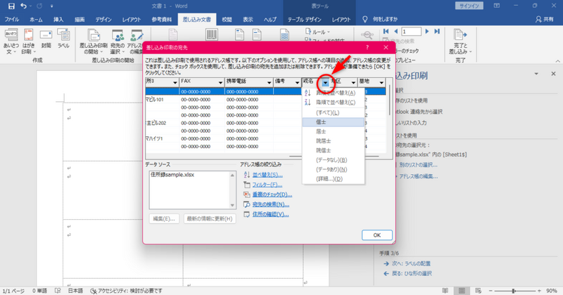Click the dialog help question mark

pos(367,47)
